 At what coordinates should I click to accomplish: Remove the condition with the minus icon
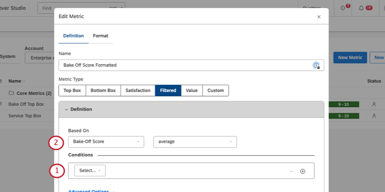click(292, 171)
